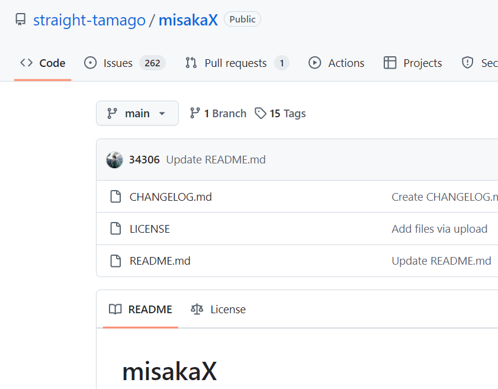Viewport: 498px width, 389px height.
Task: Click the caret arrow on main button
Action: click(x=162, y=113)
